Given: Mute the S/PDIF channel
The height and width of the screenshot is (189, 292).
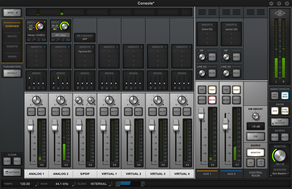Looking at the screenshot, I should (90, 111).
